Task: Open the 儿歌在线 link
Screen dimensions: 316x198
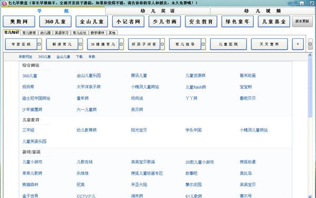Action: coord(85,162)
